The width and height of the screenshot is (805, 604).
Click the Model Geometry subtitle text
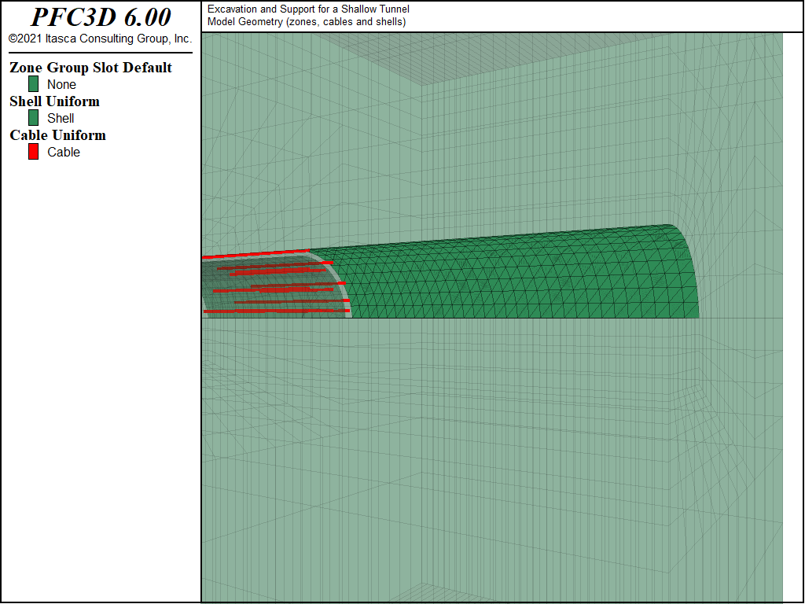point(307,21)
